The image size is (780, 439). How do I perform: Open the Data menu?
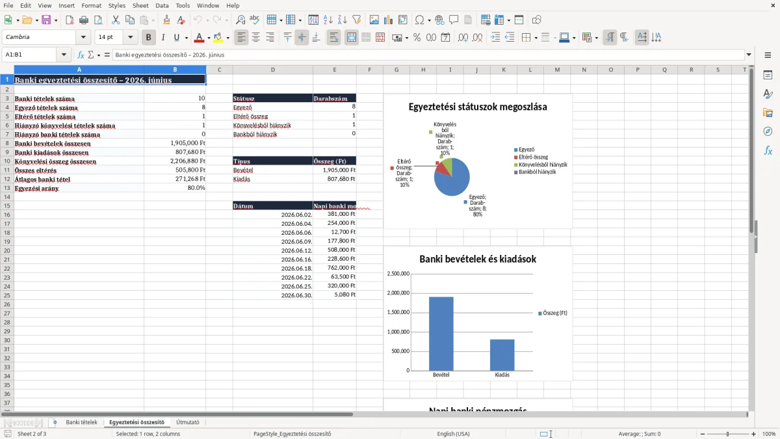click(x=162, y=5)
